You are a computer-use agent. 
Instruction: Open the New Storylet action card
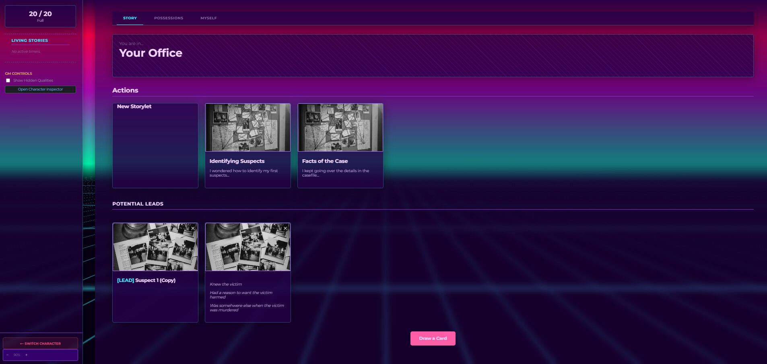tap(155, 145)
